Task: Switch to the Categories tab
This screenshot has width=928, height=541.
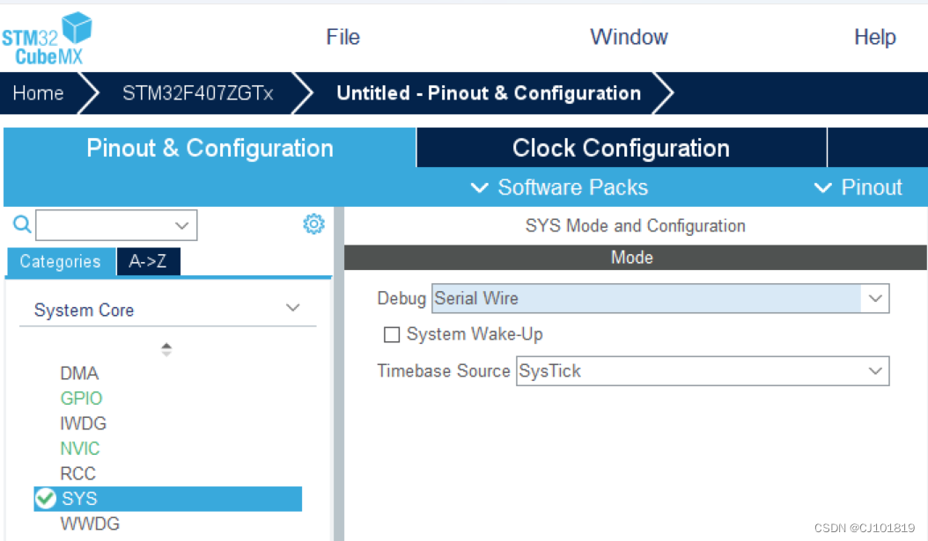Action: point(61,261)
